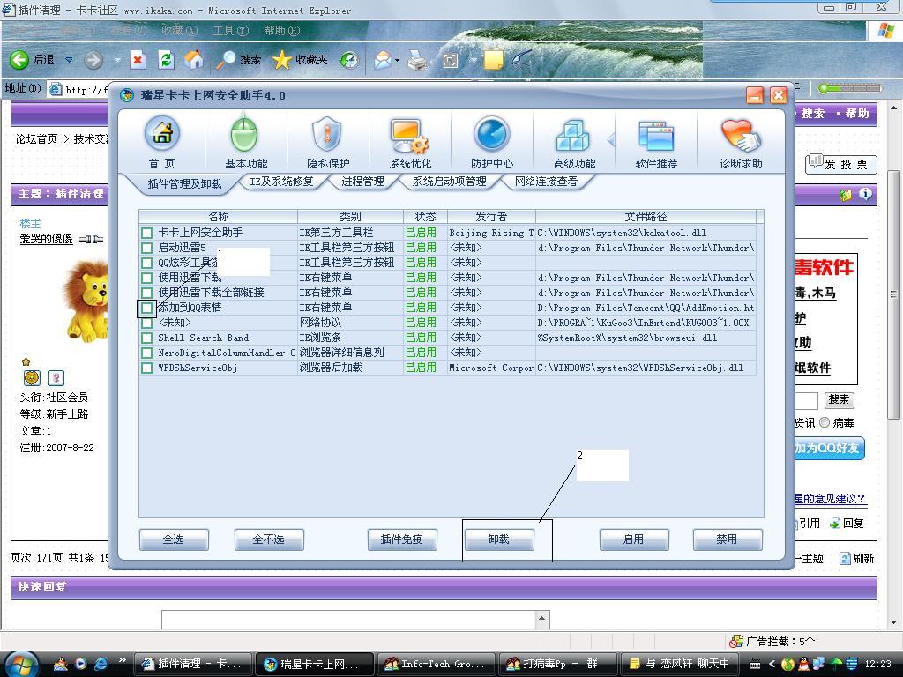Click 广告拦截 status bar entry
The height and width of the screenshot is (677, 903).
[x=772, y=641]
